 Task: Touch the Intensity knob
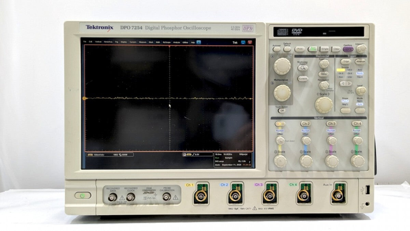(x=361, y=49)
